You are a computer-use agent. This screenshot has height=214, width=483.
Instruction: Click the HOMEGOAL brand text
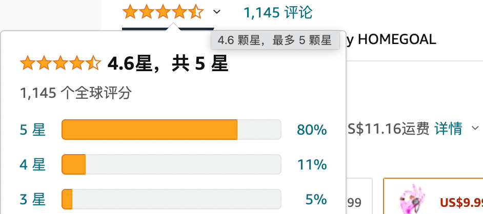click(x=397, y=39)
